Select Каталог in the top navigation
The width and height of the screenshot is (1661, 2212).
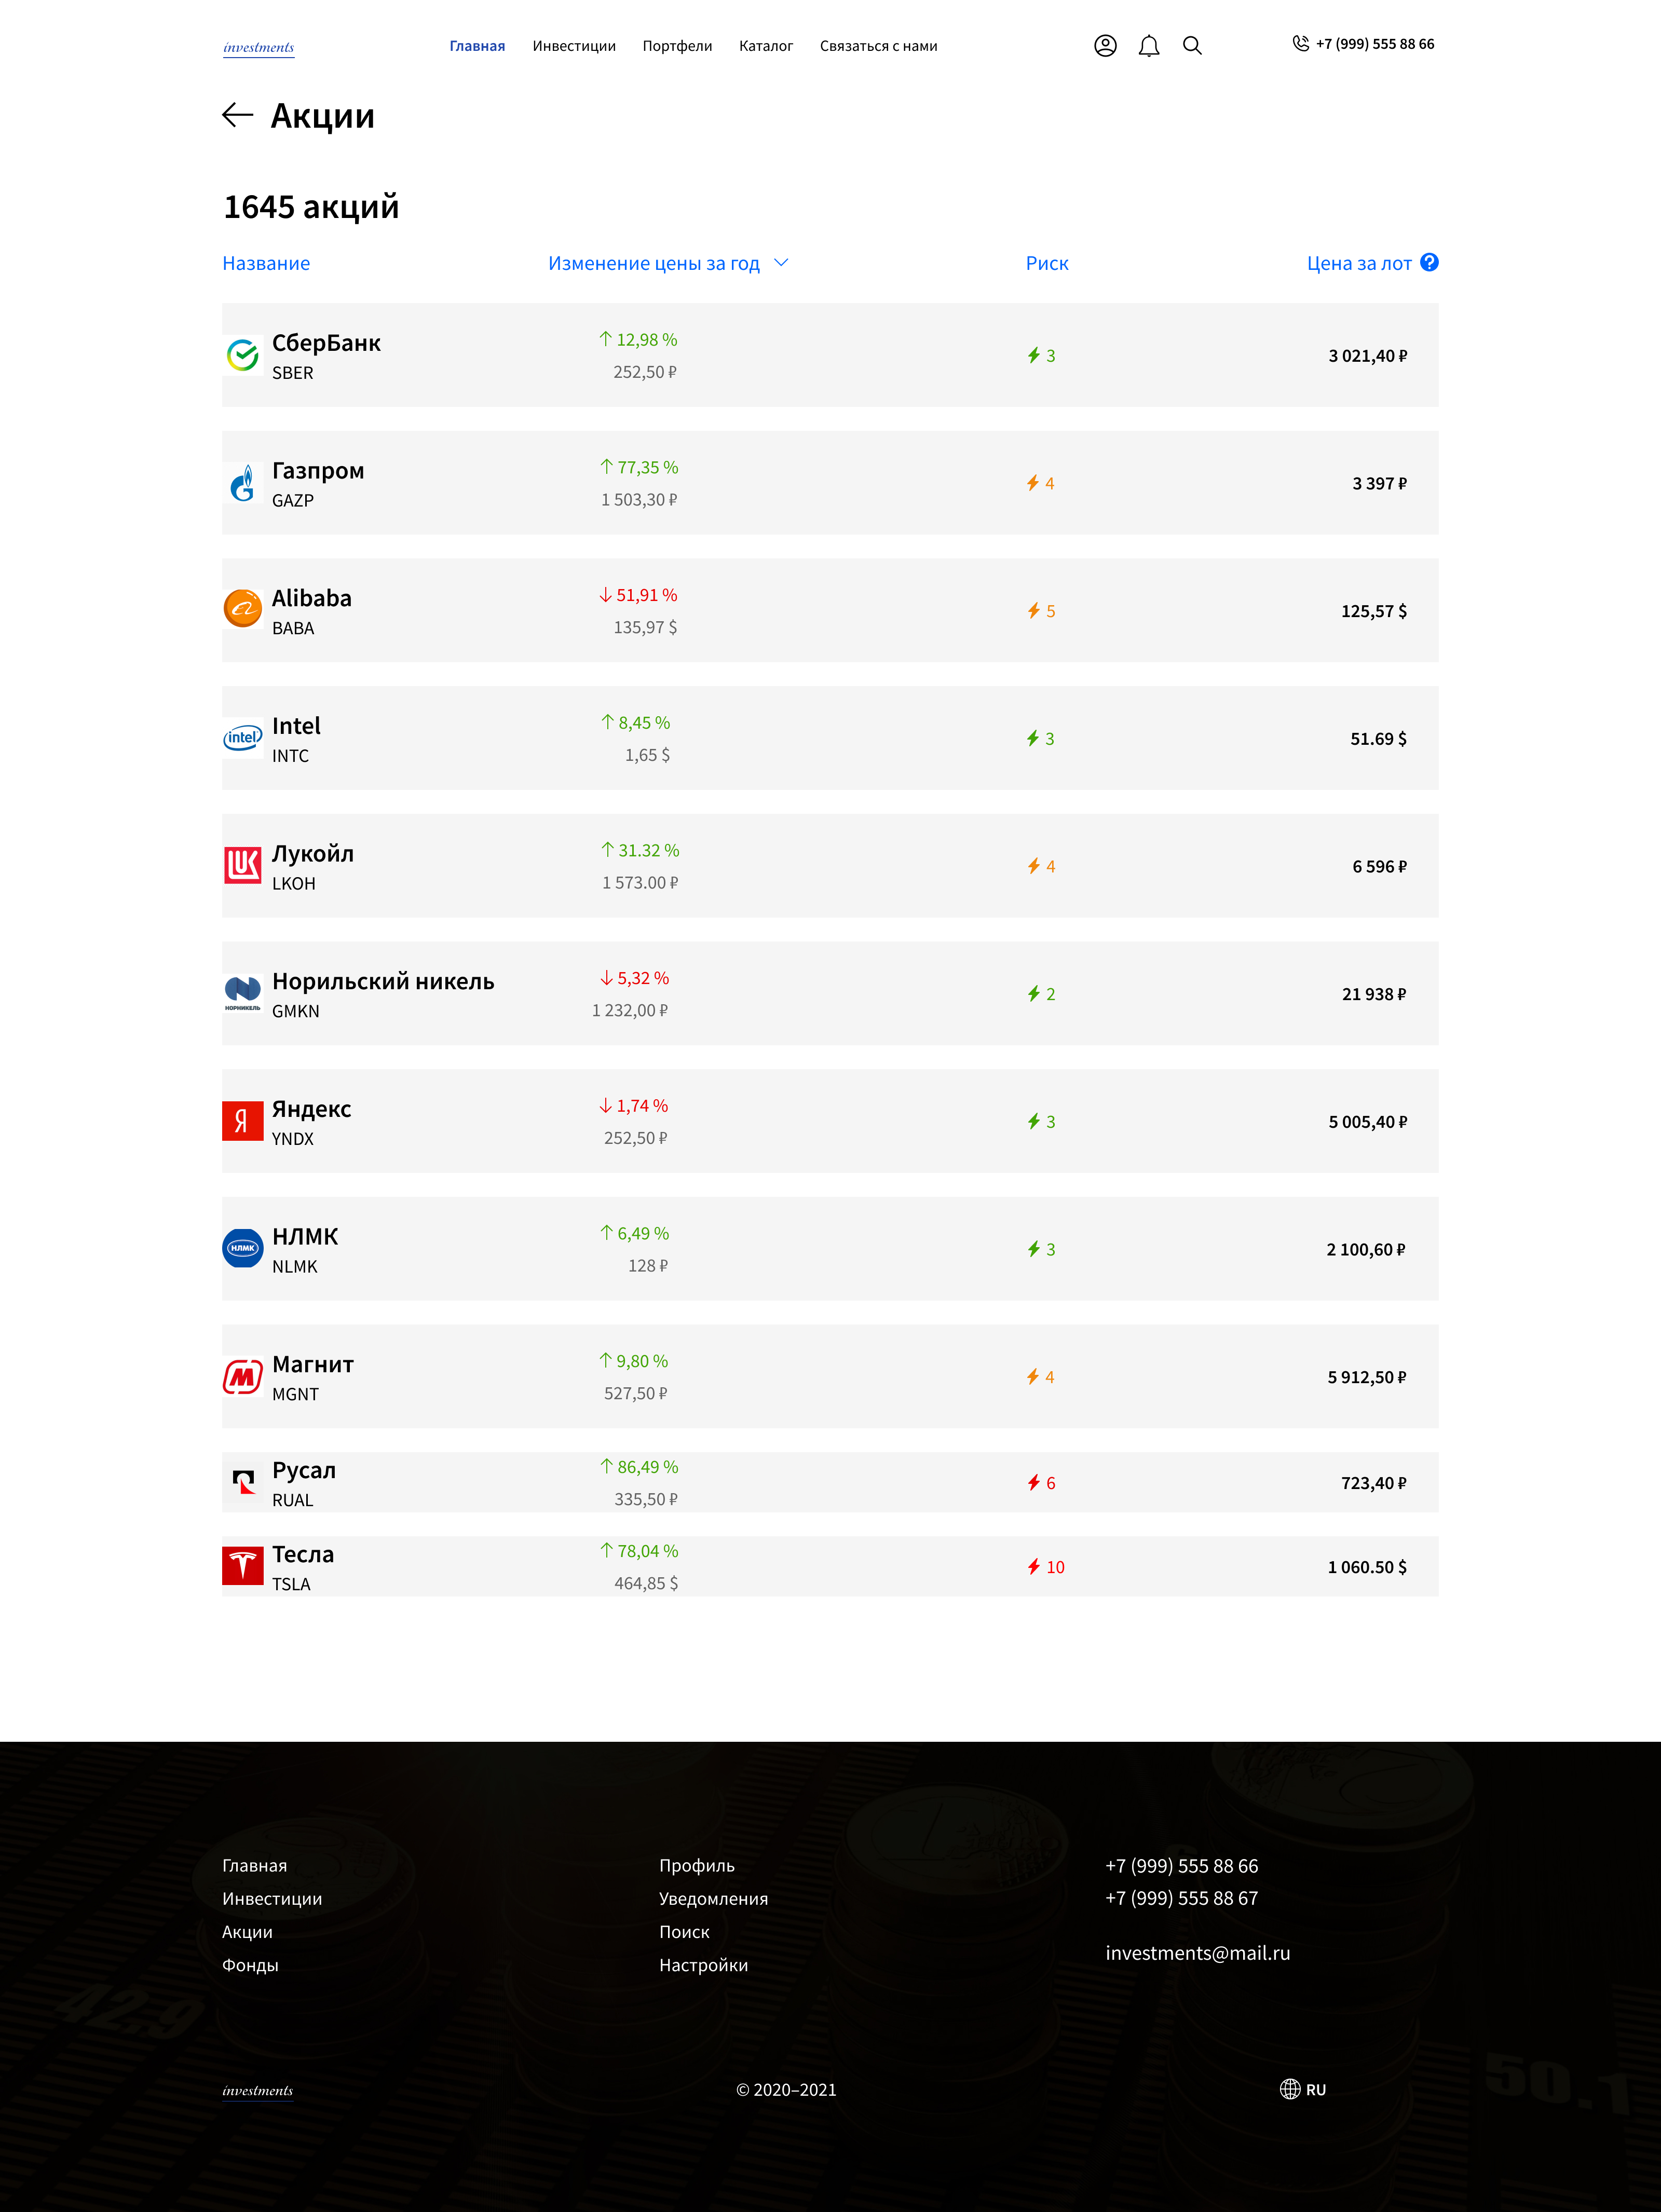(766, 46)
